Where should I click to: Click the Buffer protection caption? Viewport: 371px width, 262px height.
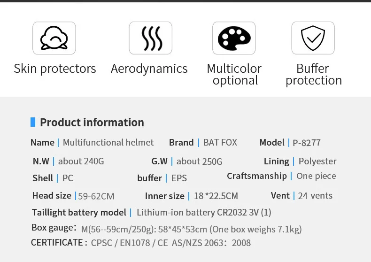click(313, 74)
